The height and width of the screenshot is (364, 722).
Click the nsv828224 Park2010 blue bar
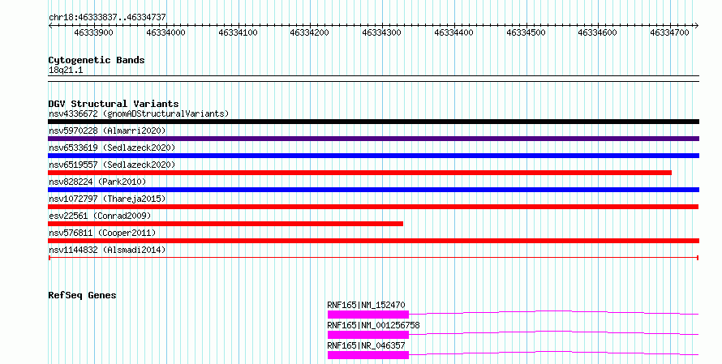(373, 190)
